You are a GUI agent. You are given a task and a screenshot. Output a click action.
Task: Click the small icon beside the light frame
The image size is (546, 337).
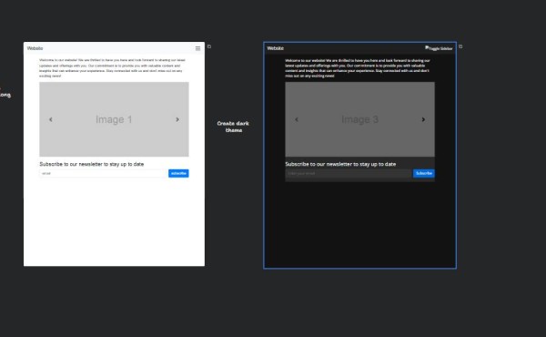209,46
